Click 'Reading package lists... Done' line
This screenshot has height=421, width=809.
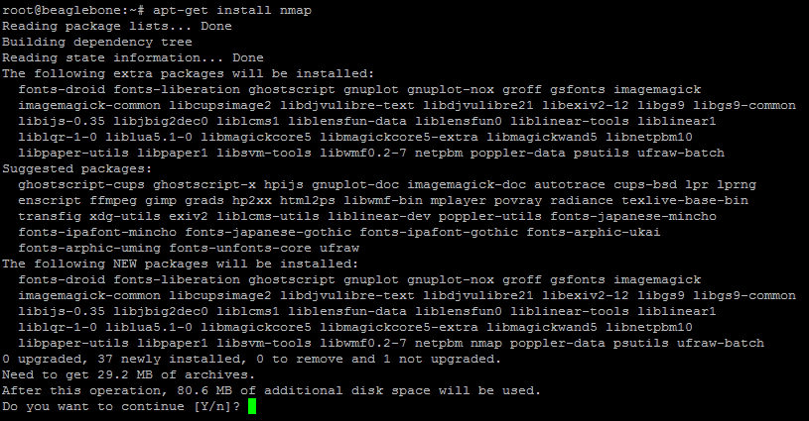pyautogui.click(x=117, y=26)
